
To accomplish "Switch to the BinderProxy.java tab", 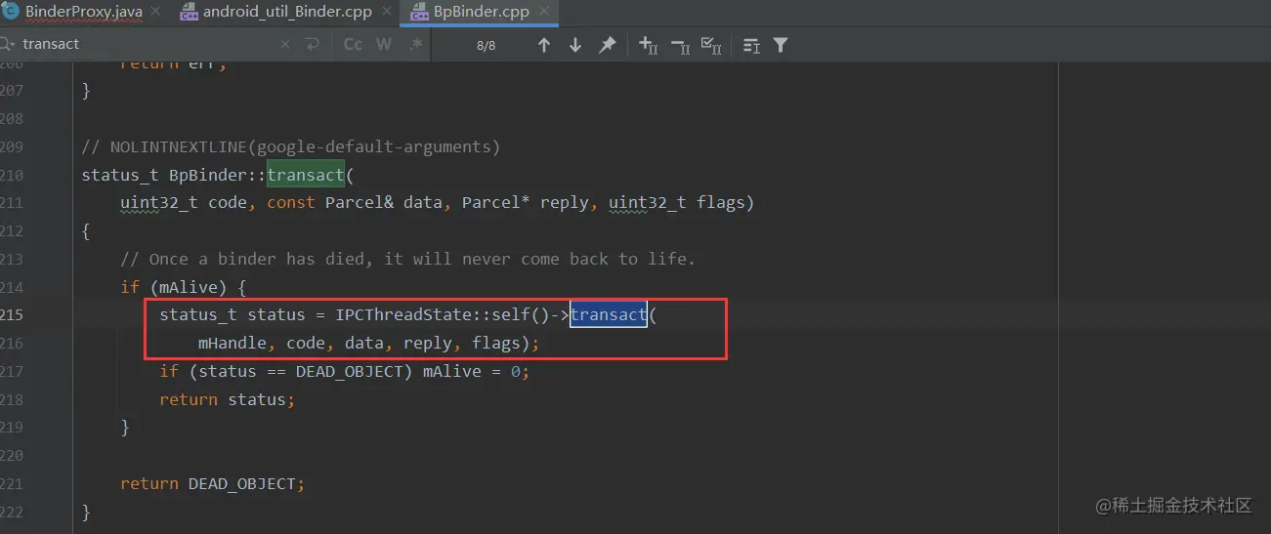I will click(83, 12).
